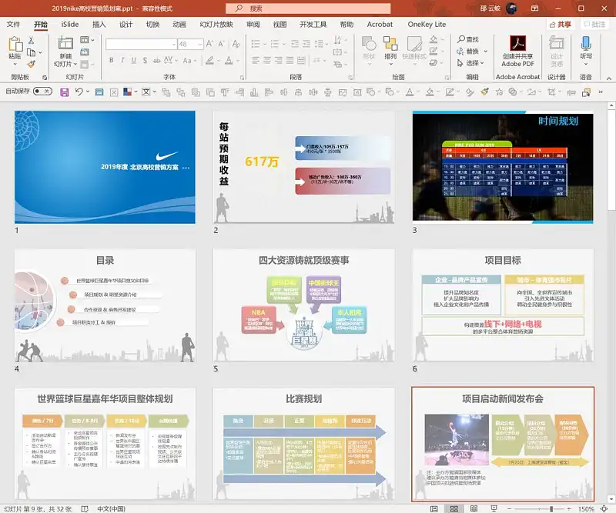Click the Strikethrough icon
This screenshot has height=513, width=616.
click(156, 60)
